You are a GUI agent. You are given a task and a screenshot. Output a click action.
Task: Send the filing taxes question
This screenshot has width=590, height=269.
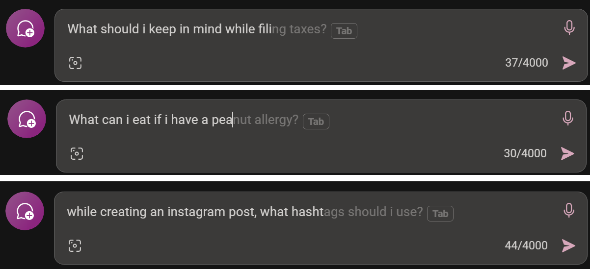click(569, 63)
